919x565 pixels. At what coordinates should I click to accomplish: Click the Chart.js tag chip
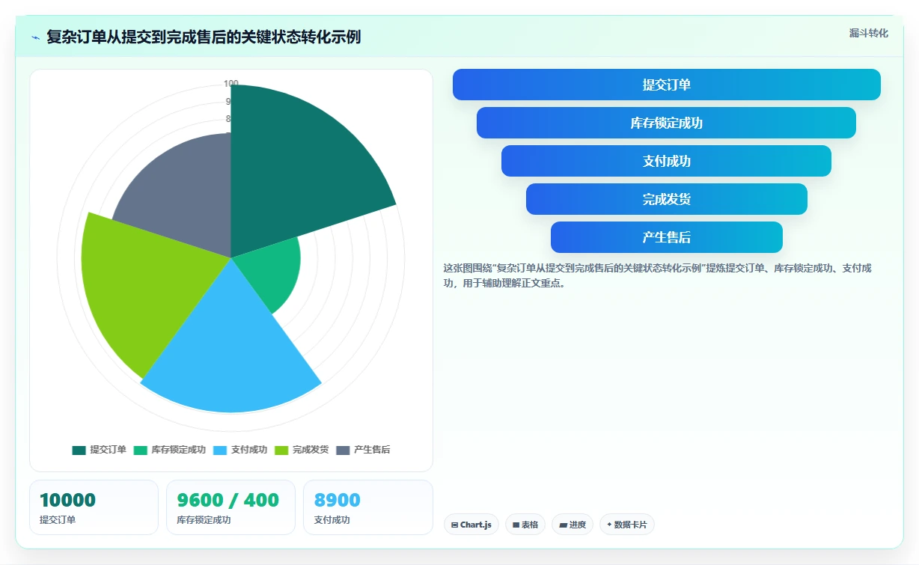tap(471, 525)
